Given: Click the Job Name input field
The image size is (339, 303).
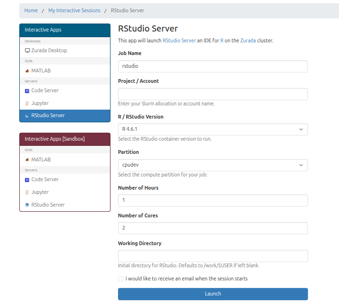Looking at the screenshot, I should click(x=213, y=66).
